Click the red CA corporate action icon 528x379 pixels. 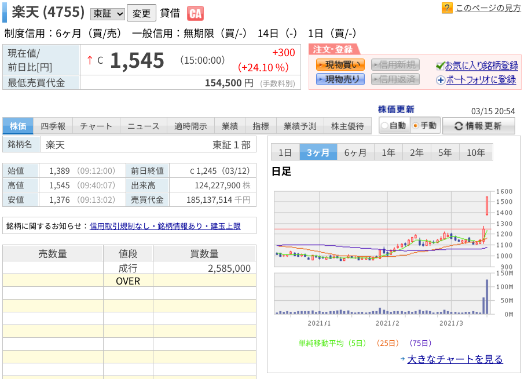click(x=195, y=13)
